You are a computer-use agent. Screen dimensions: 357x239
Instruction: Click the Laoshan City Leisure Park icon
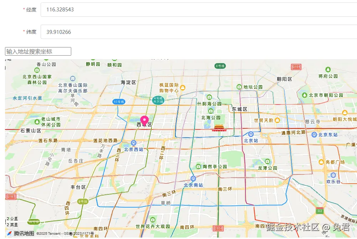[x=37, y=122]
